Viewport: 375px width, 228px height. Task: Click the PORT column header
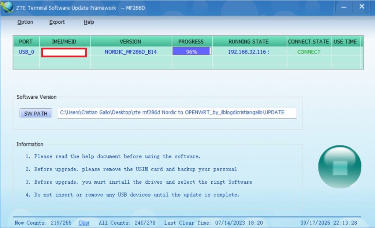click(26, 42)
